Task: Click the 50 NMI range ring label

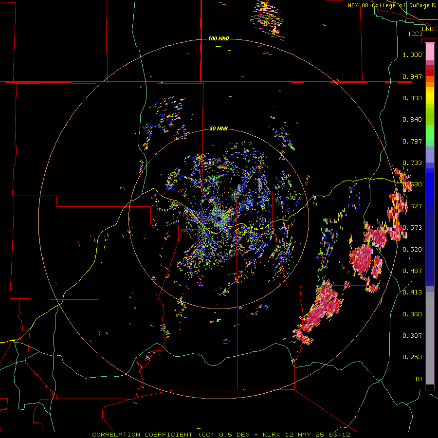Action: (219, 129)
